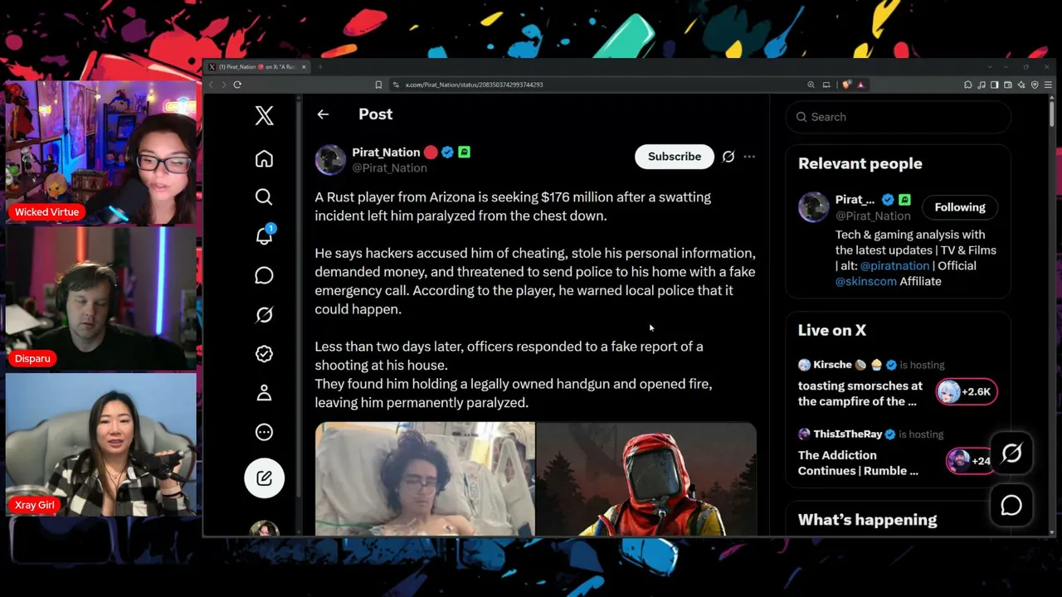Open the VPN shield icon
The width and height of the screenshot is (1062, 597).
[1035, 85]
